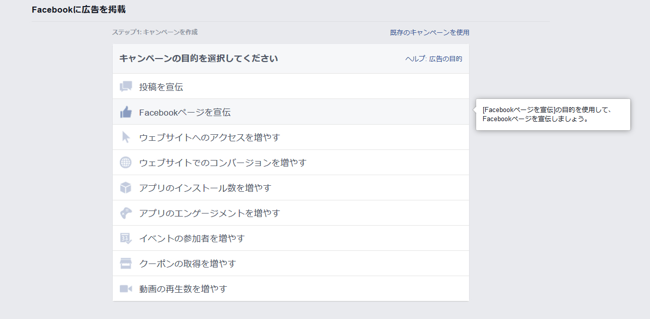Click the globe icon for ウェブサイトでのコンバージョン
This screenshot has height=319, width=650.
tap(126, 163)
